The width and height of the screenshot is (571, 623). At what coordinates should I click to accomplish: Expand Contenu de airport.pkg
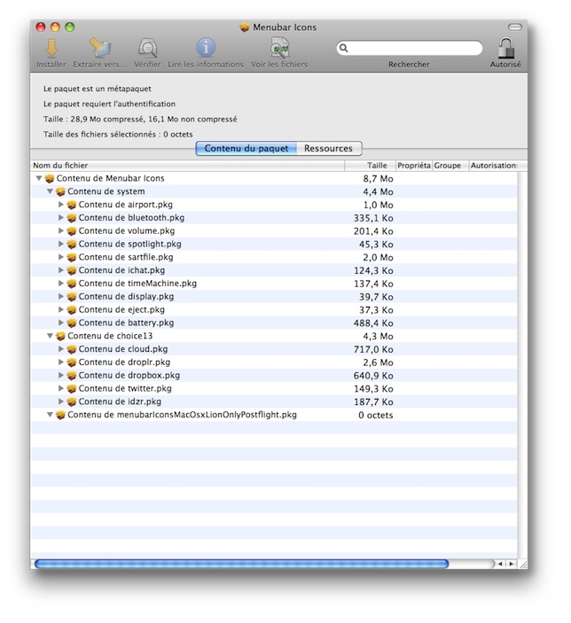61,204
